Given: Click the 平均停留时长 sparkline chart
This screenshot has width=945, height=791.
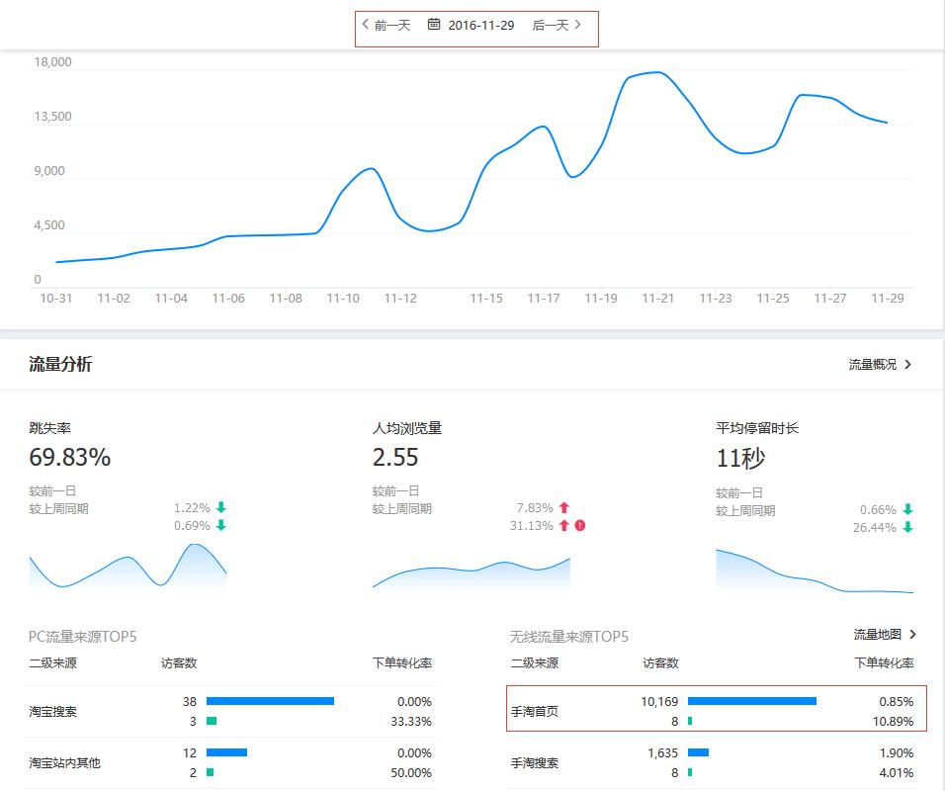Looking at the screenshot, I should click(x=814, y=573).
